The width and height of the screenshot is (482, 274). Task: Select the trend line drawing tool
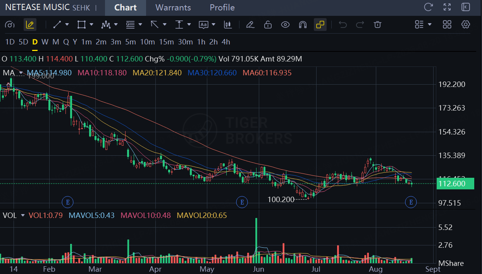(57, 25)
